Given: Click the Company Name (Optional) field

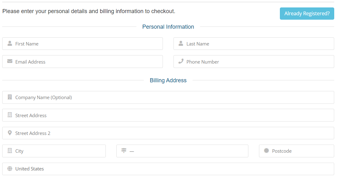Looking at the screenshot, I should [168, 98].
